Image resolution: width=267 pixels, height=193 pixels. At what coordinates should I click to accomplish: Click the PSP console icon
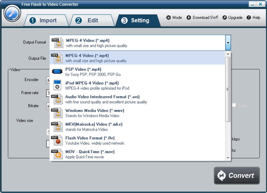pos(57,71)
